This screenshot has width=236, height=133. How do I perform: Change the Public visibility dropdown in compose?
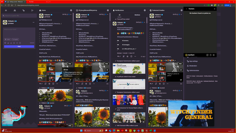7,39
